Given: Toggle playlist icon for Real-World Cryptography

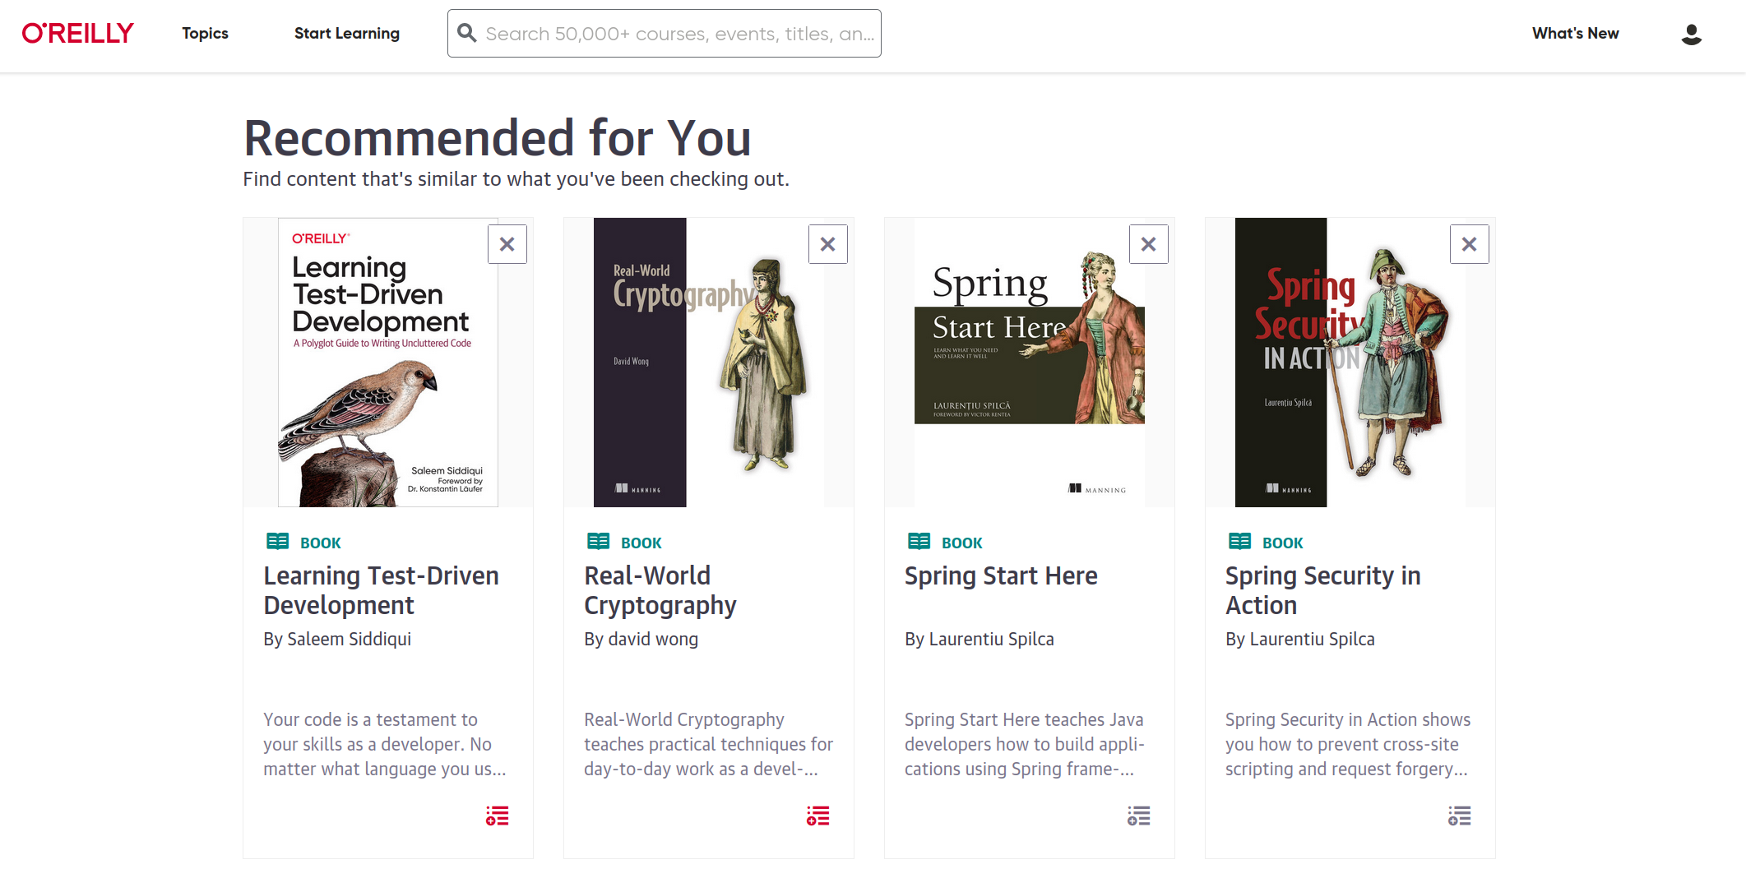Looking at the screenshot, I should click(x=818, y=816).
